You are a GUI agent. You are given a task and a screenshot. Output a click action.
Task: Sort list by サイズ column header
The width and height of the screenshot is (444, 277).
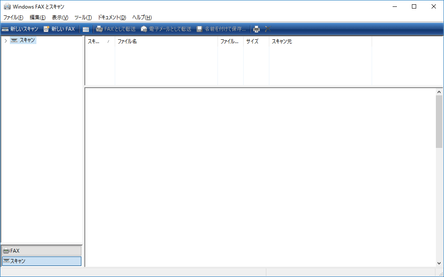(x=256, y=41)
